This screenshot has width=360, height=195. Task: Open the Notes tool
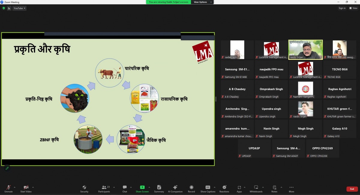click(274, 189)
